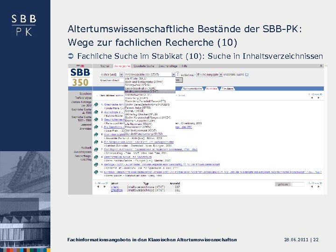Screen dimensions: 336x252
Task: Click the book icon beside result 3
Action: [x=96, y=119]
